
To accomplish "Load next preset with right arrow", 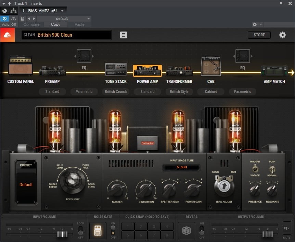I will click(34, 19).
